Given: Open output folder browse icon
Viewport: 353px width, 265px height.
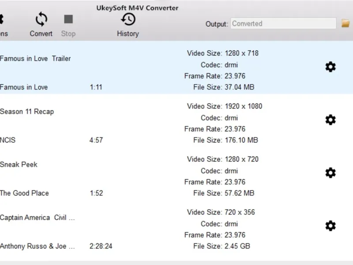Looking at the screenshot, I should [345, 23].
